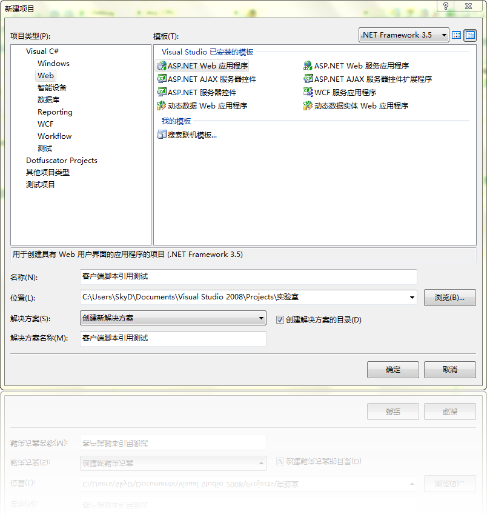
Task: Select 'ASP.NET 服务器控件' template text
Action: pyautogui.click(x=202, y=92)
